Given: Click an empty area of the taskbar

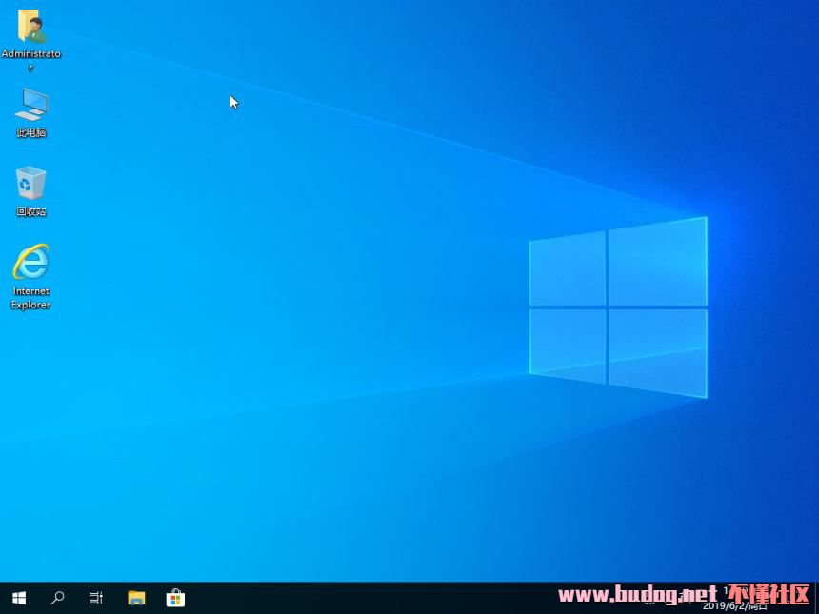Looking at the screenshot, I should coord(381,598).
